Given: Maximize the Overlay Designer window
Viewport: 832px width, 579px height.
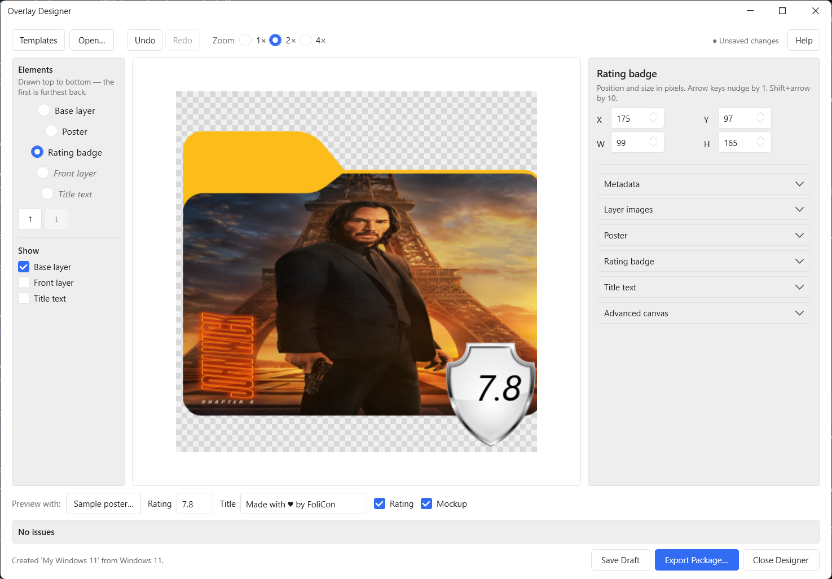Looking at the screenshot, I should click(x=782, y=11).
